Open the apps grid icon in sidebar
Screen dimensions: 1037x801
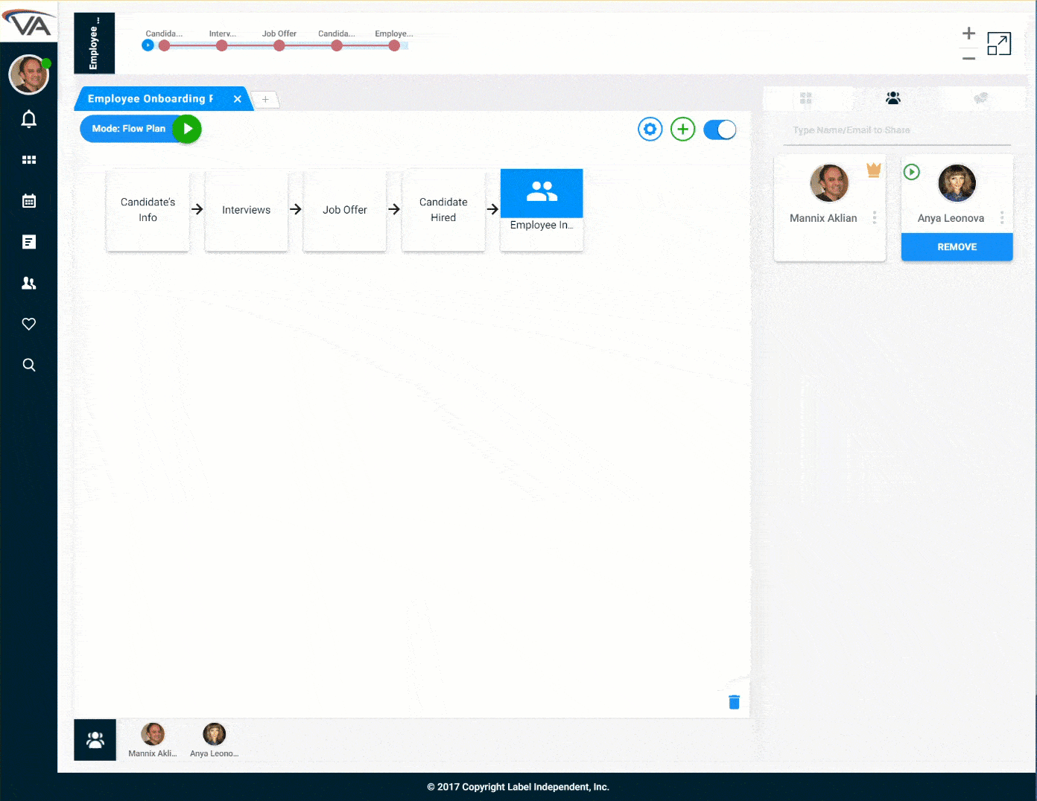point(29,160)
